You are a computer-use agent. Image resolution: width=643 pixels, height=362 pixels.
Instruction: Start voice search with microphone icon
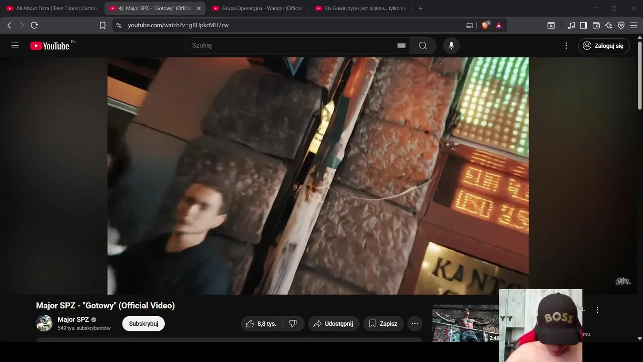tap(451, 46)
